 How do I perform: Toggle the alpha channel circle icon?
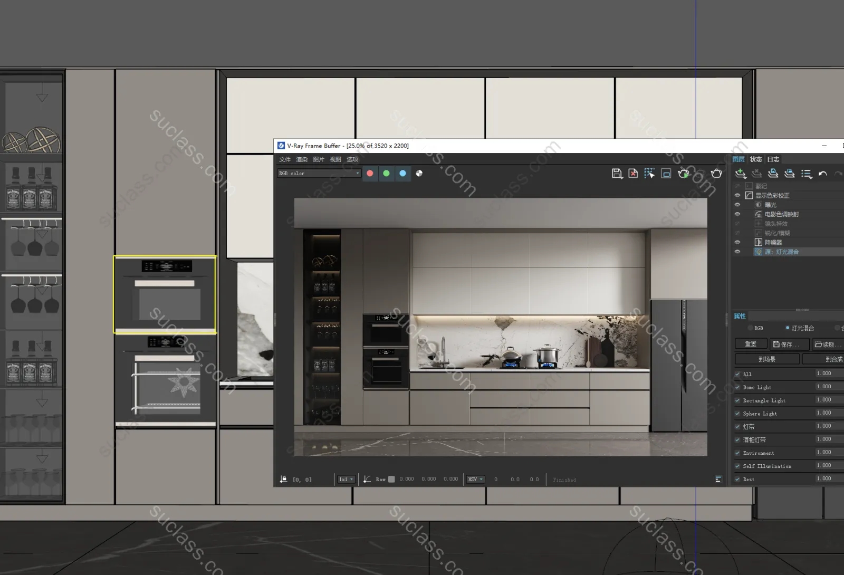pyautogui.click(x=419, y=173)
